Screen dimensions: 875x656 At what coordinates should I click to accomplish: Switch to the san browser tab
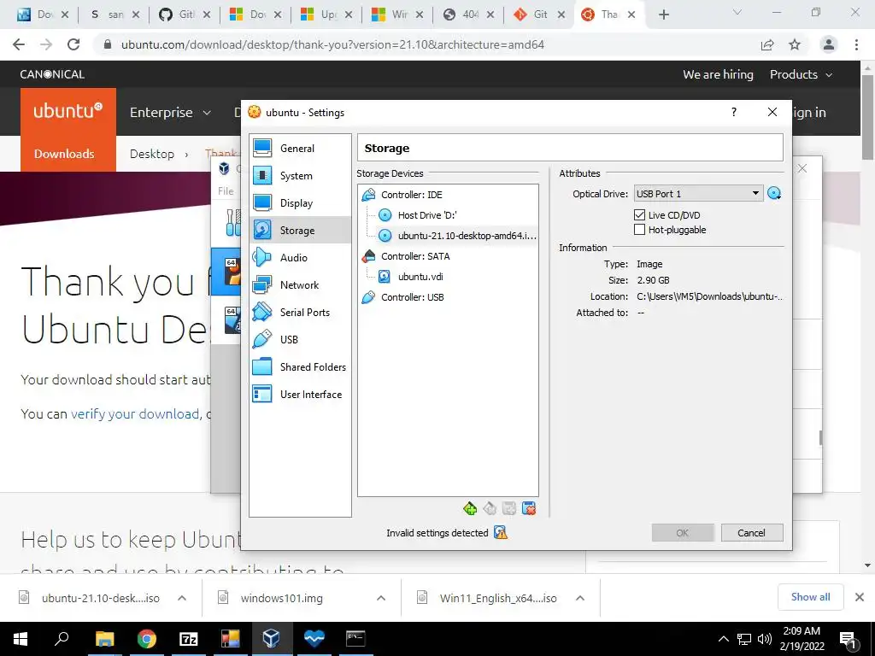115,15
